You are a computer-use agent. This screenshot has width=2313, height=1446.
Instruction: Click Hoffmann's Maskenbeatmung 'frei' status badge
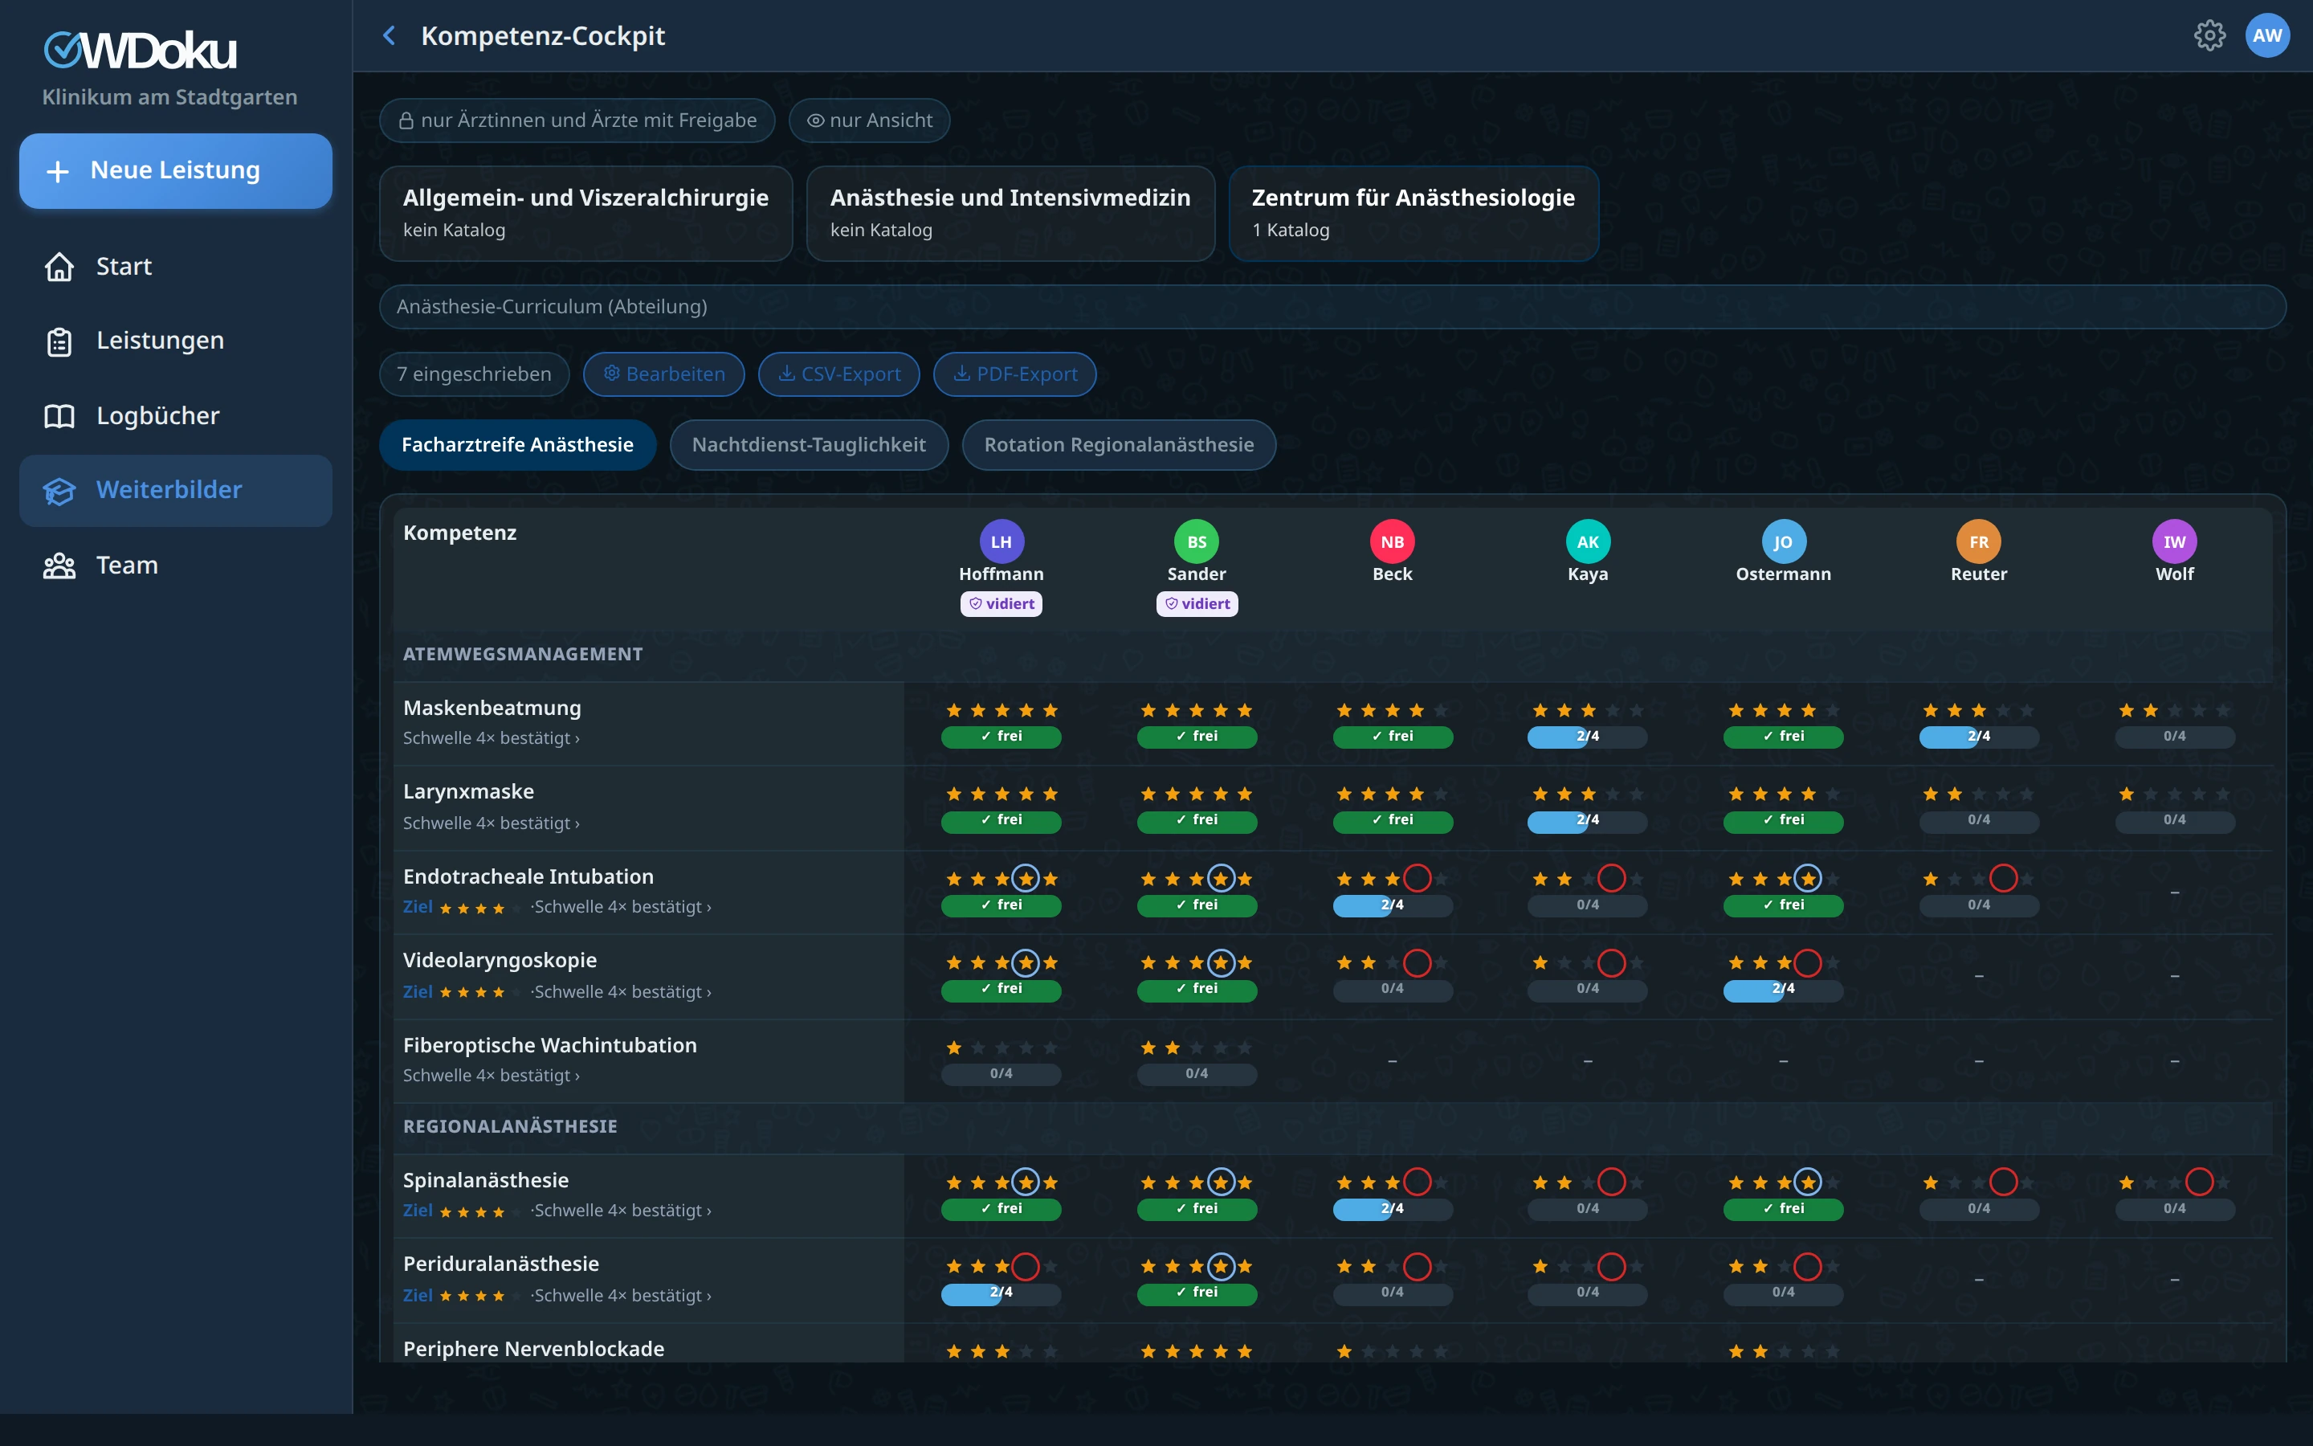(1001, 737)
